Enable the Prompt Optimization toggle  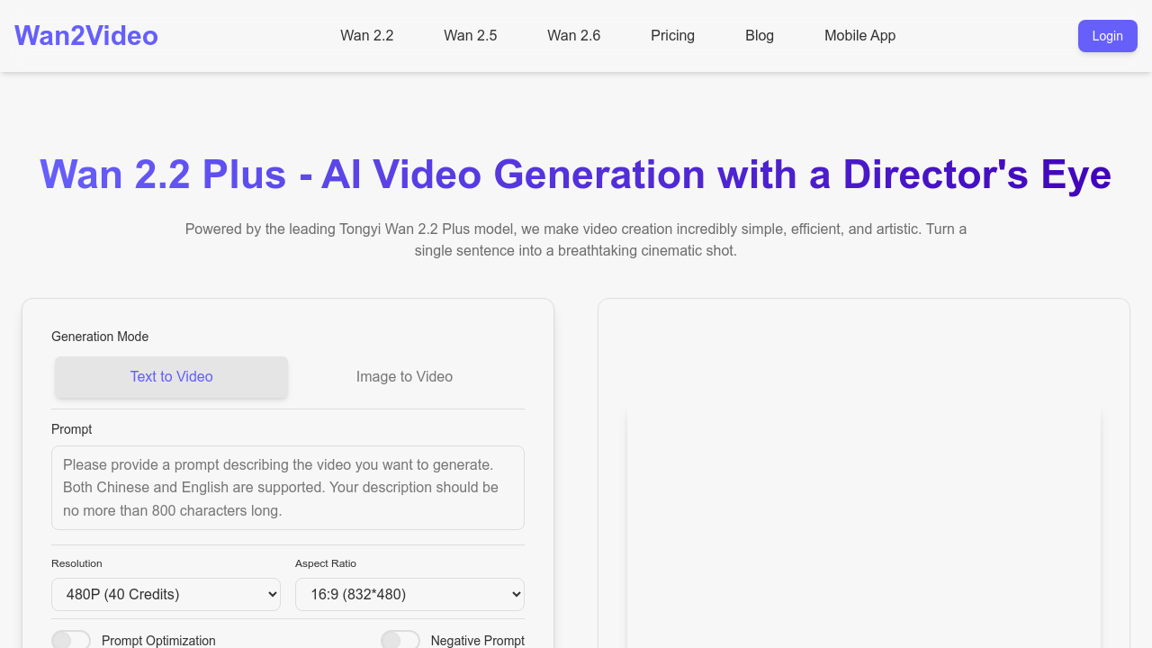point(71,640)
